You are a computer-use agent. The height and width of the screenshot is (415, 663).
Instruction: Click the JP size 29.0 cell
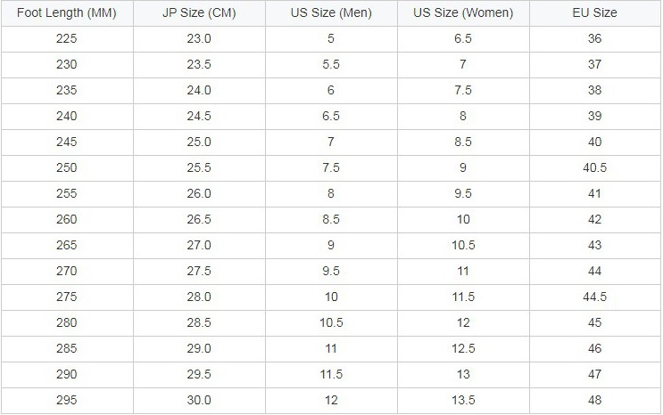[x=199, y=349]
